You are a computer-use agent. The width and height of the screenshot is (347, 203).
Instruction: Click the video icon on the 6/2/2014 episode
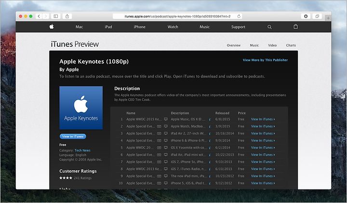165,148
